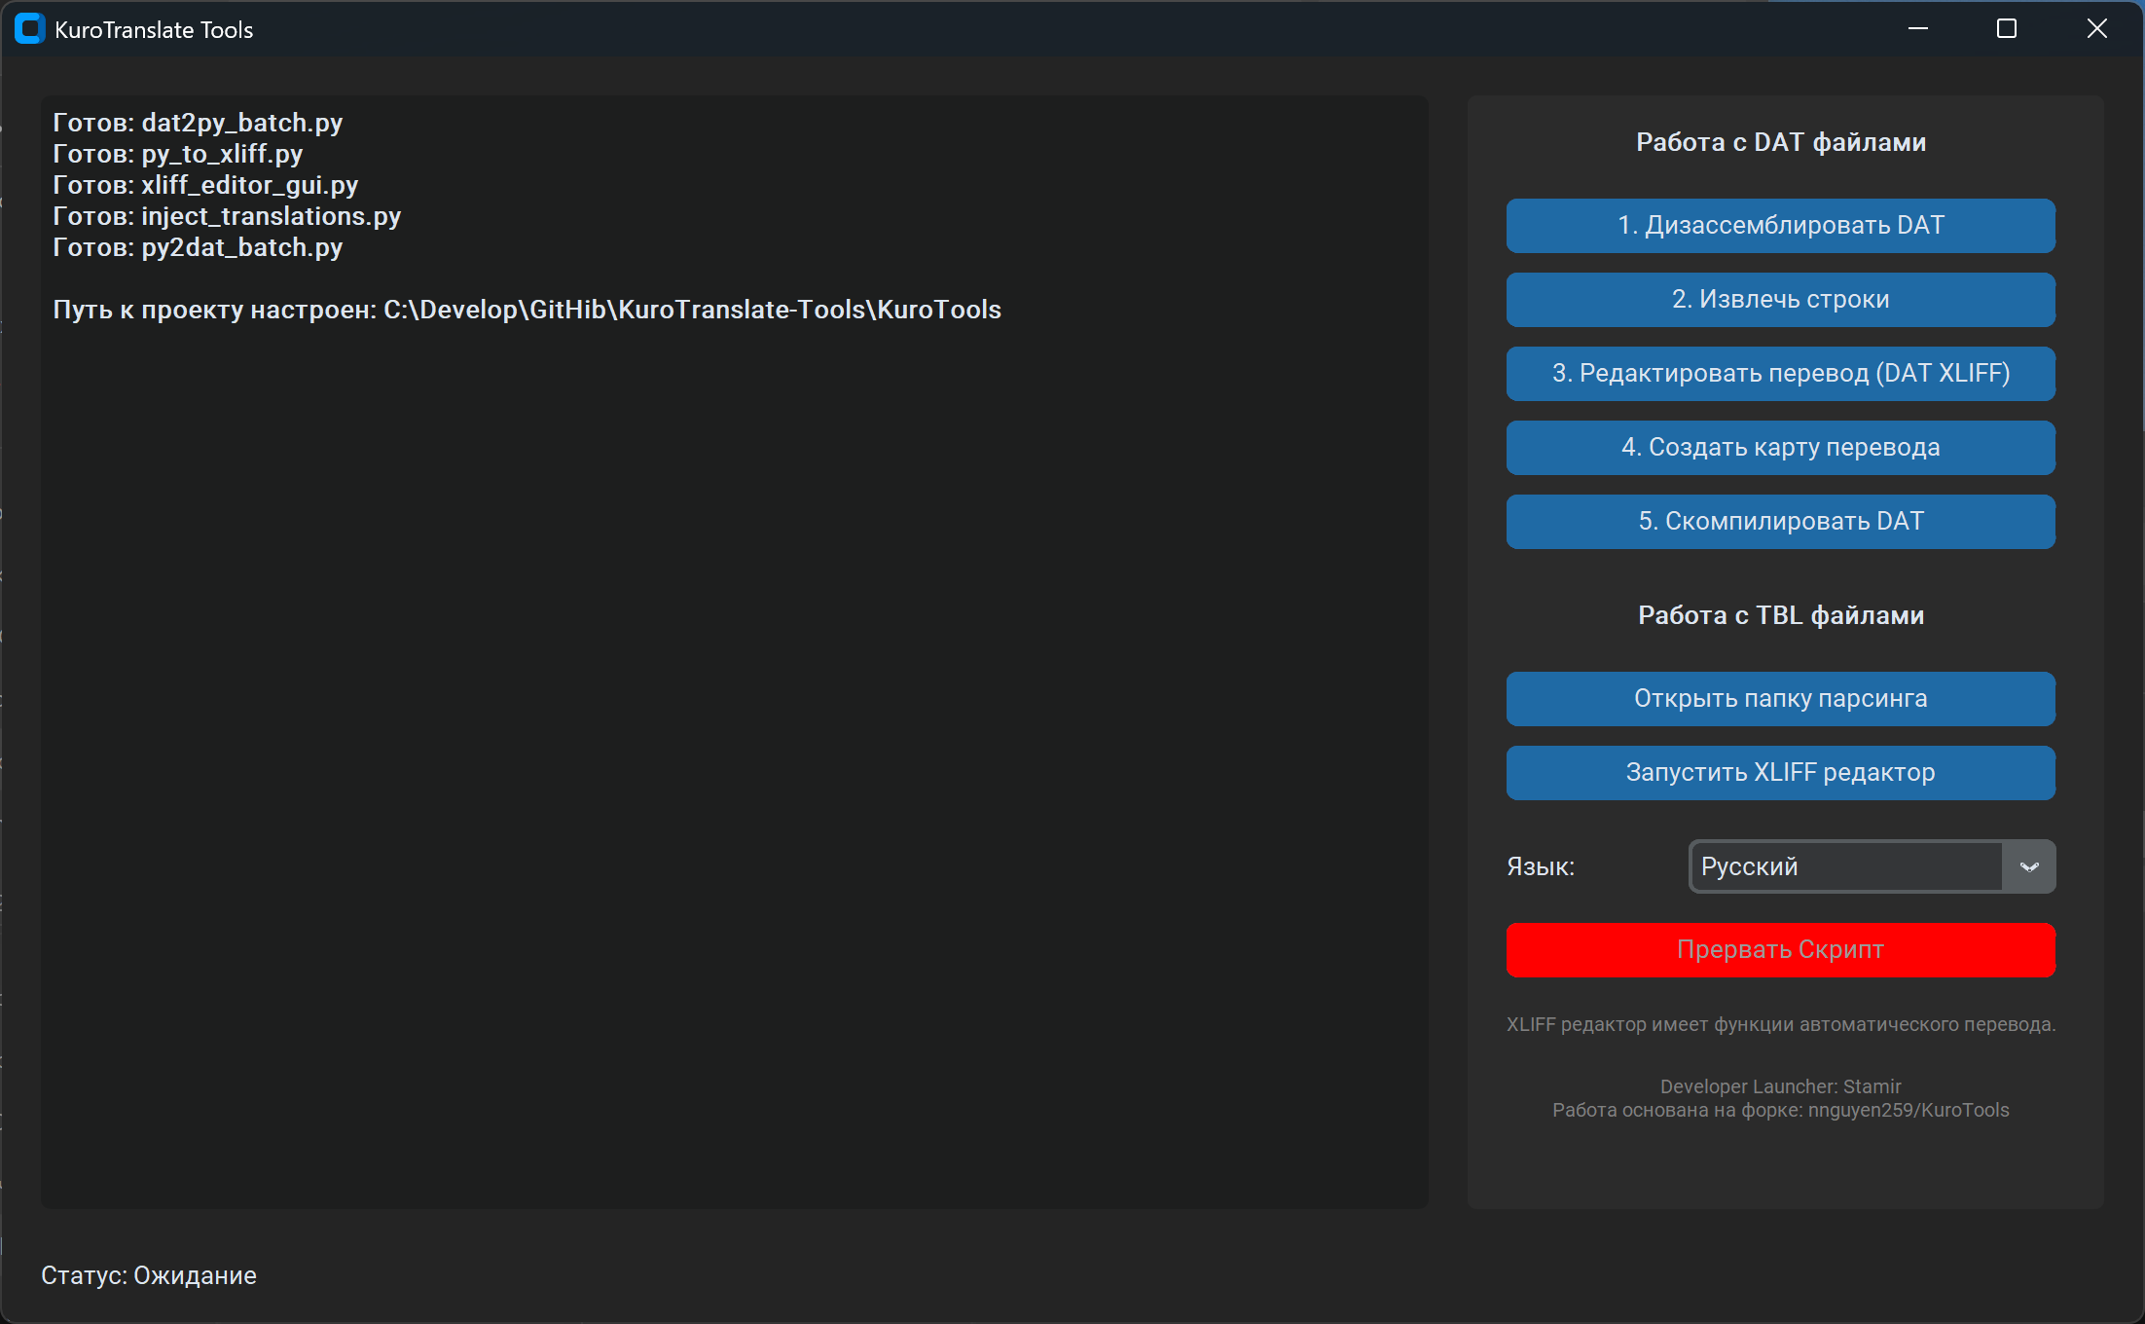This screenshot has width=2145, height=1324.
Task: Click the KuroTranslate Tools app icon
Action: coord(30,29)
